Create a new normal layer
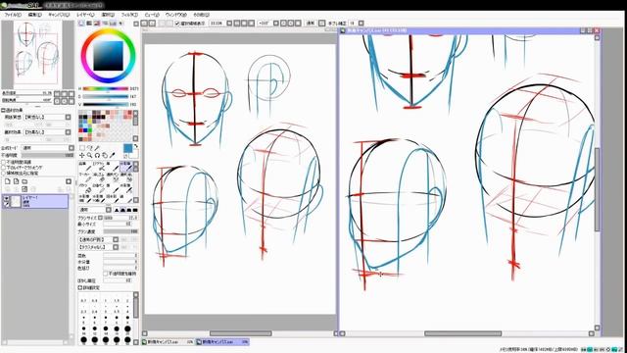The height and width of the screenshot is (353, 627). click(x=8, y=181)
